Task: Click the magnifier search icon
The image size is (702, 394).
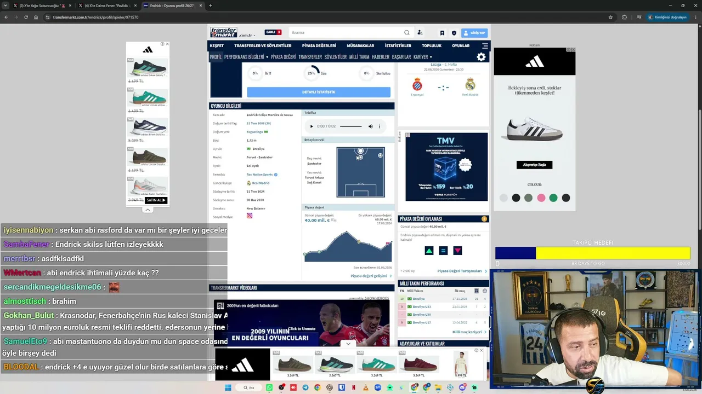Action: pos(406,32)
